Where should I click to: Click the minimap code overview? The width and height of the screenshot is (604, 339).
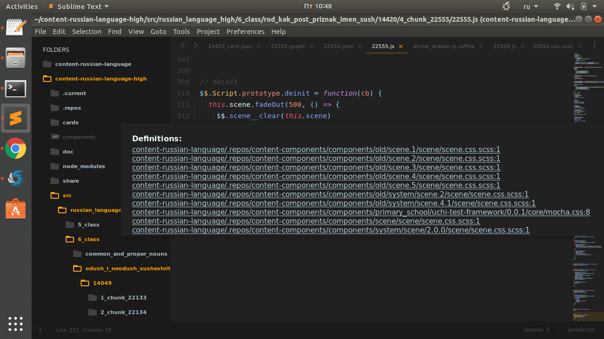[588, 187]
